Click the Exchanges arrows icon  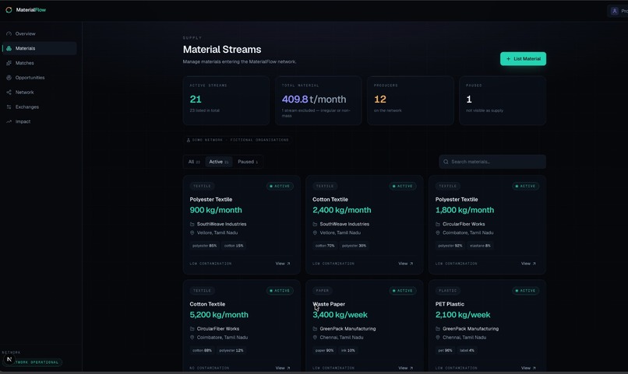tap(9, 107)
